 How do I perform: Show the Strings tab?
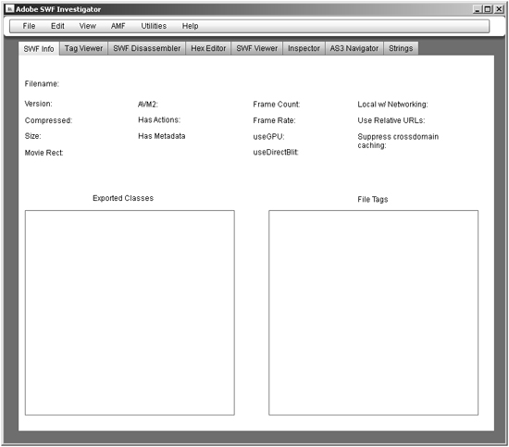click(401, 48)
